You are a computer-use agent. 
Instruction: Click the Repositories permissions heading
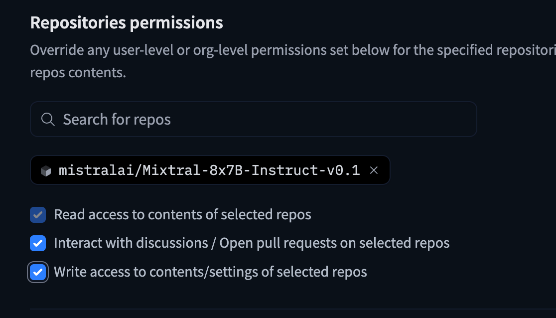(127, 23)
